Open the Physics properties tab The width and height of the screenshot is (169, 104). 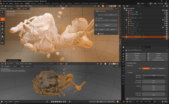[x=123, y=76]
